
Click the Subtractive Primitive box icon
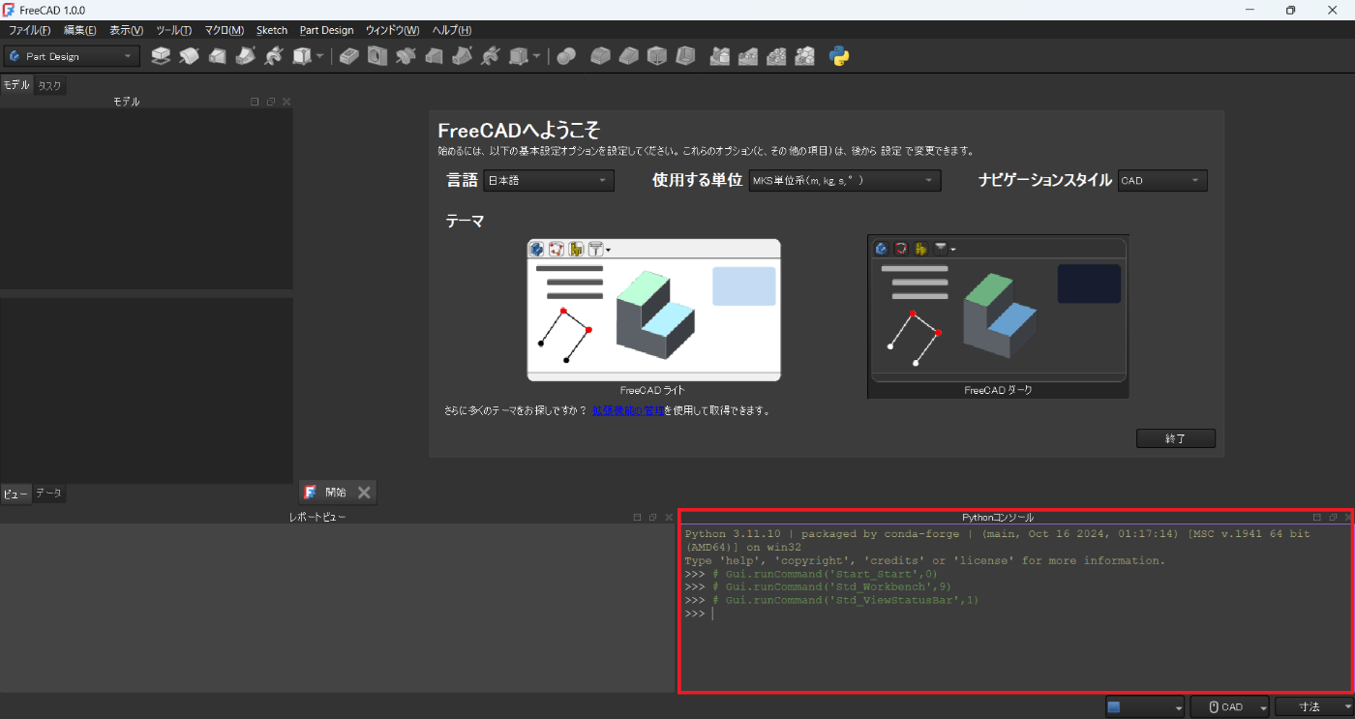tap(520, 56)
